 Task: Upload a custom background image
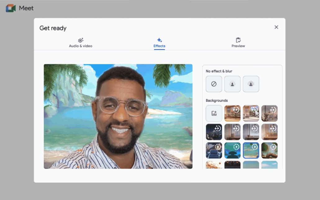click(214, 113)
